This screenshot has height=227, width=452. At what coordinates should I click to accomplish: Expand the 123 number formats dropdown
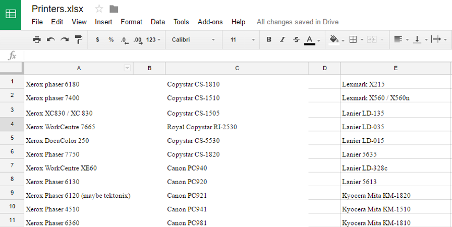point(153,39)
